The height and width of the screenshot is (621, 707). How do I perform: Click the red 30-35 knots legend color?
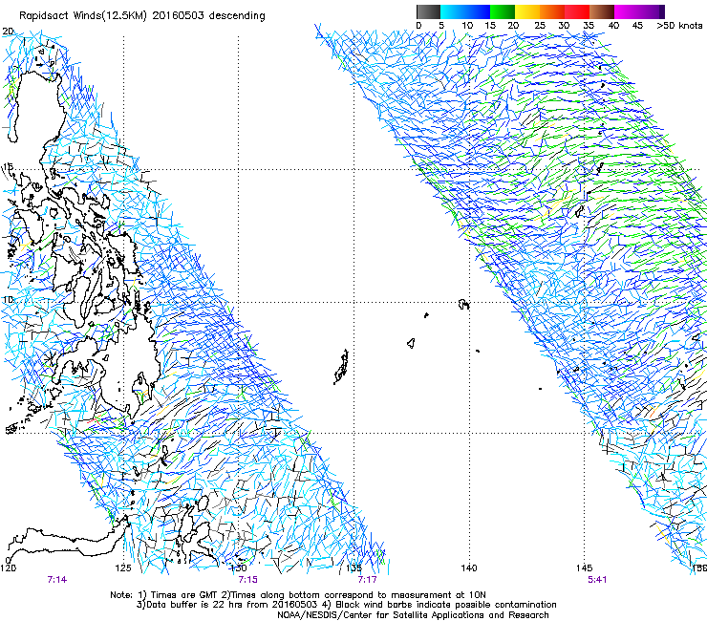point(577,11)
